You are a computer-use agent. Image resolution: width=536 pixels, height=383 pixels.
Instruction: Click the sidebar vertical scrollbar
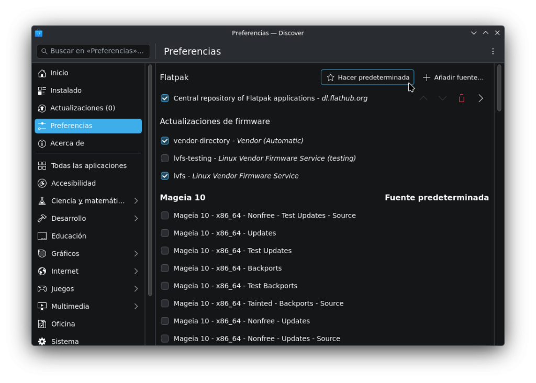click(150, 181)
